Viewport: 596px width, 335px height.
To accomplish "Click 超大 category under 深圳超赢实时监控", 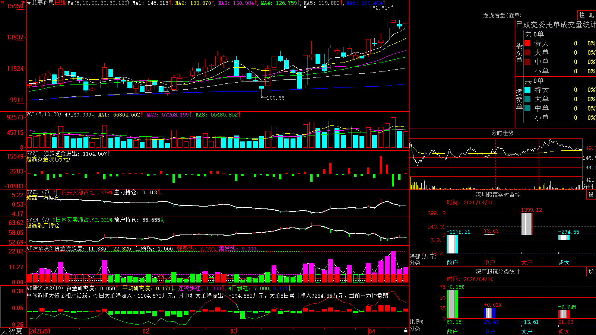I will 564,262.
